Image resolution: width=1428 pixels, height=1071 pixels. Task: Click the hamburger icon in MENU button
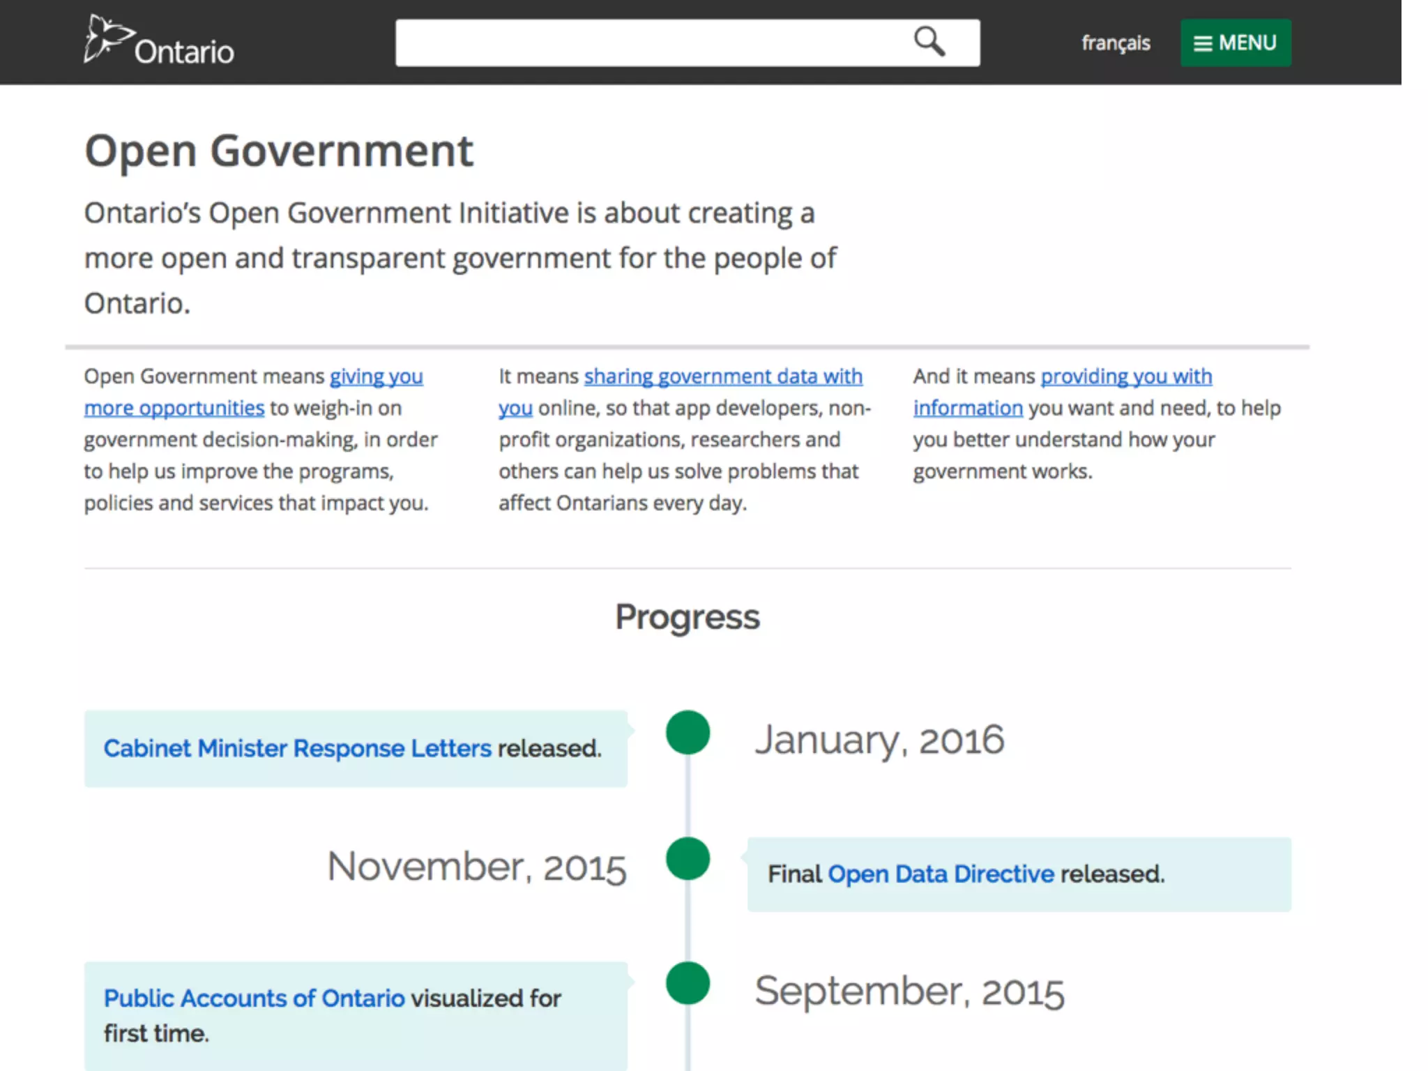pos(1203,44)
